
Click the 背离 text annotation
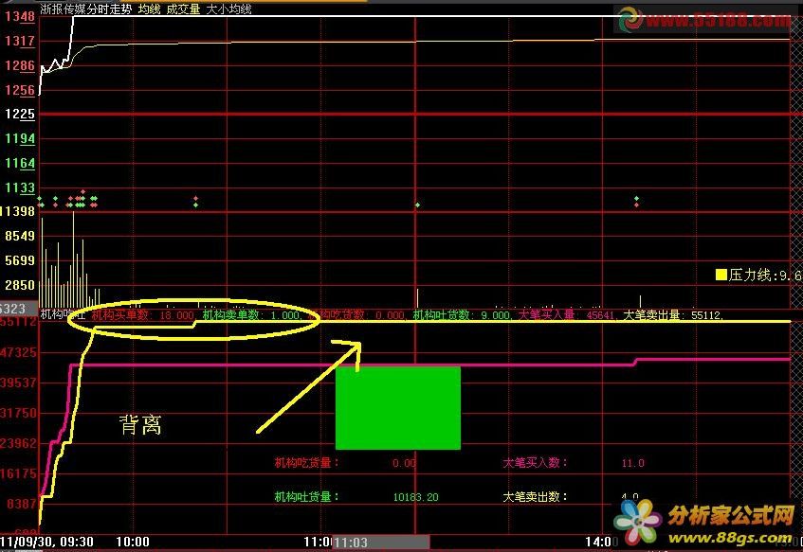[140, 425]
